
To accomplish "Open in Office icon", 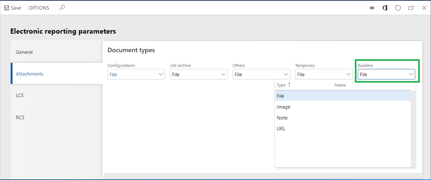I will pyautogui.click(x=385, y=8).
